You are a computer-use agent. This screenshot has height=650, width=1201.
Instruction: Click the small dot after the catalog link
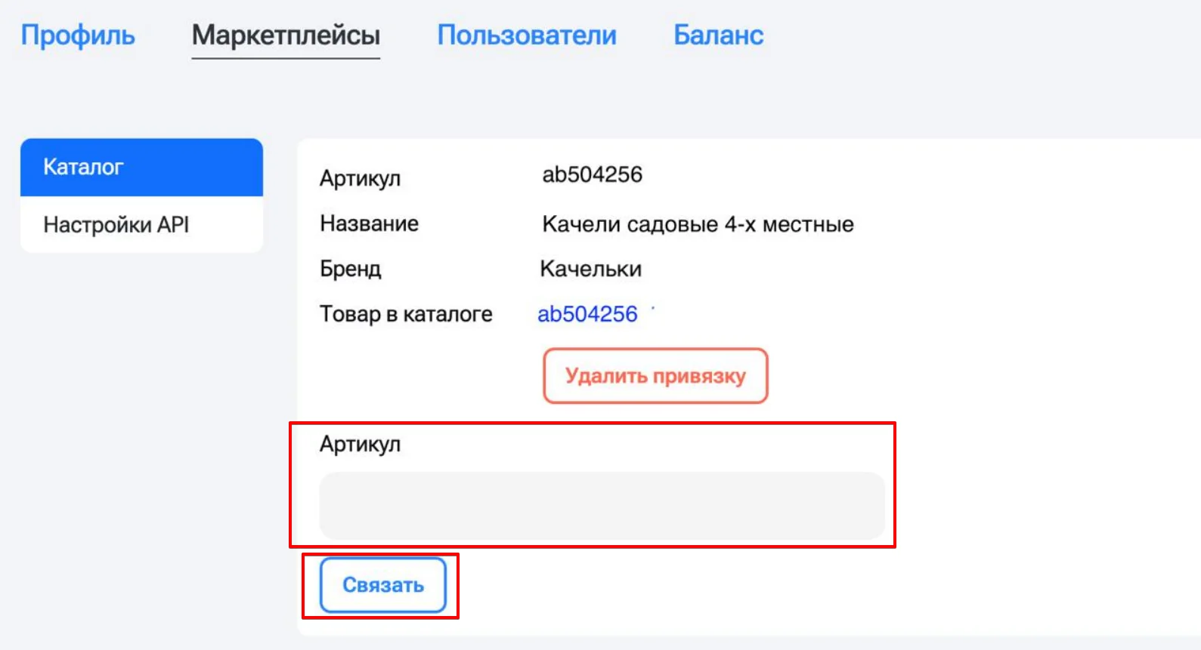click(653, 307)
